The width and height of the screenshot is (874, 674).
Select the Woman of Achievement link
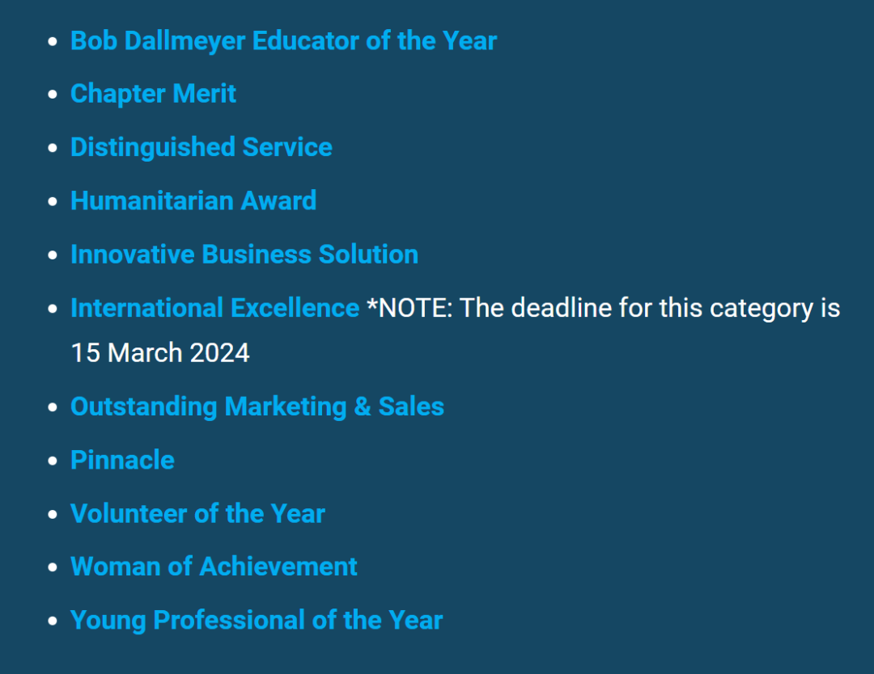(x=214, y=567)
